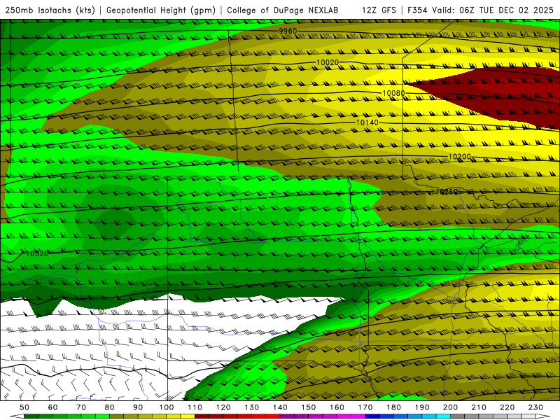
Task: Click the 10320 height contour label
Action: [37, 253]
